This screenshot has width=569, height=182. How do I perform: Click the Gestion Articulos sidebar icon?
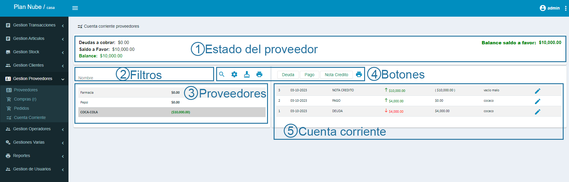pos(8,39)
